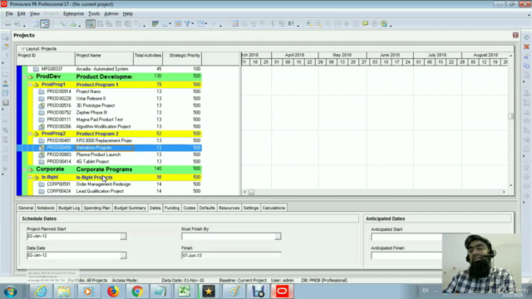The width and height of the screenshot is (532, 299).
Task: Collapse the Corporate EPS node
Action: tap(25, 169)
